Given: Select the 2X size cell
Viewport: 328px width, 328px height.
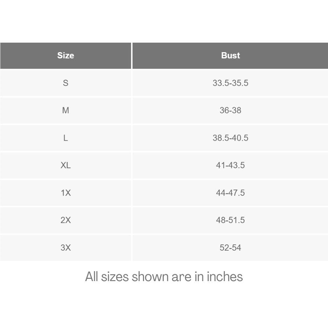Looking at the screenshot, I should (x=66, y=220).
